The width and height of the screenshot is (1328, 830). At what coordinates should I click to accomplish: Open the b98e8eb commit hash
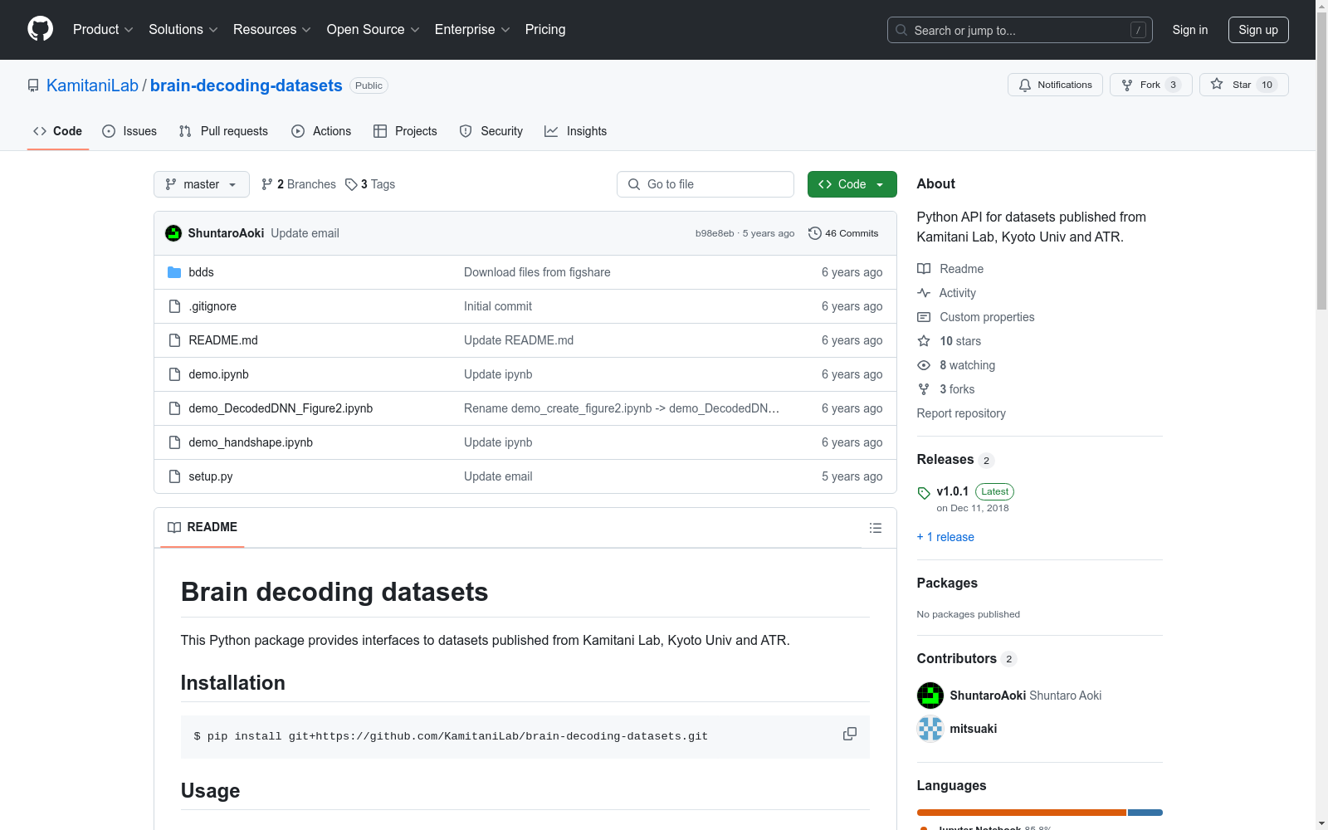coord(715,233)
